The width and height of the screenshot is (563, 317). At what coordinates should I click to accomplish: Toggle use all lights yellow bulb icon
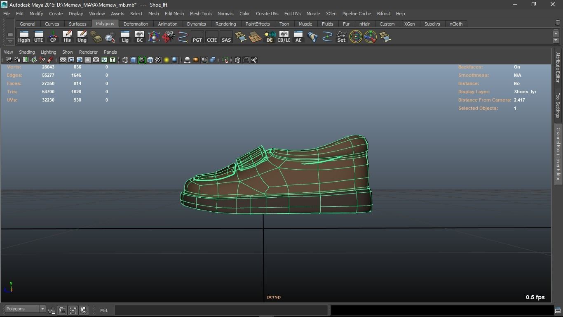167,60
